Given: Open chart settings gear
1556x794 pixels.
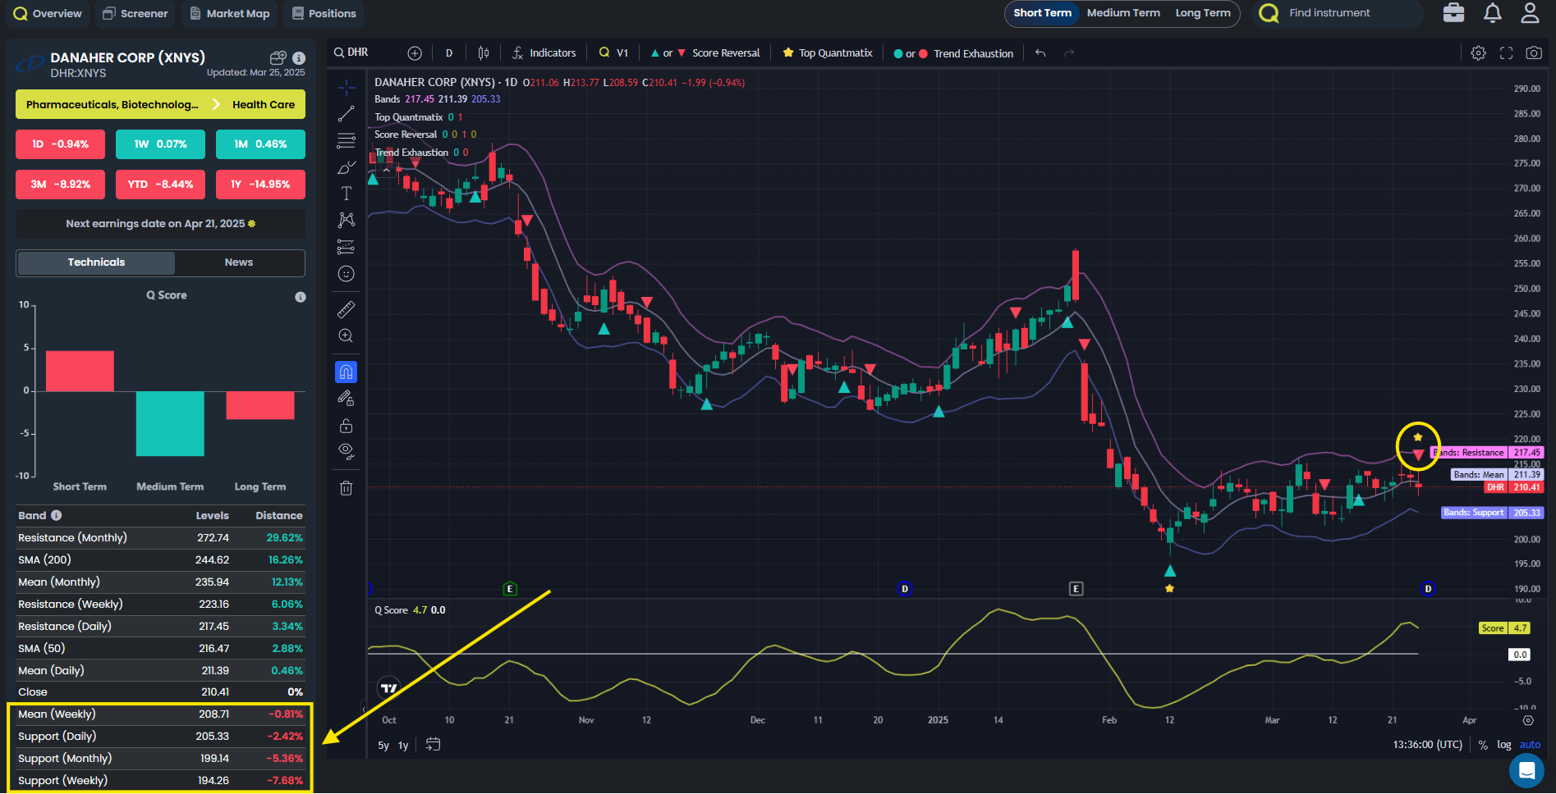Looking at the screenshot, I should coord(1478,52).
